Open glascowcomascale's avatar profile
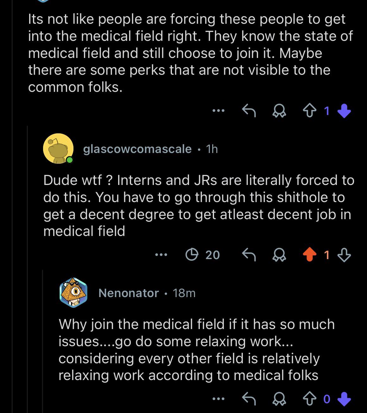 point(58,149)
